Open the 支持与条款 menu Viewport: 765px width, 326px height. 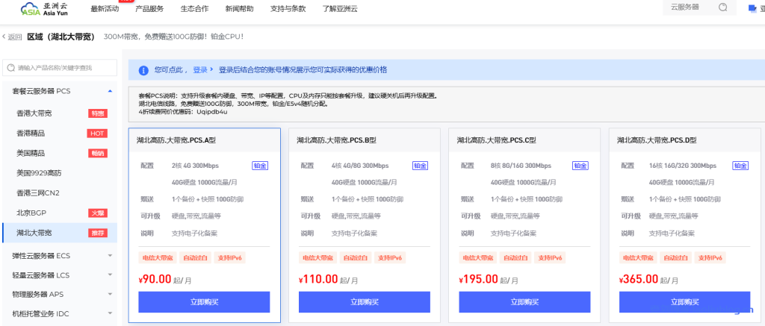[x=288, y=9]
